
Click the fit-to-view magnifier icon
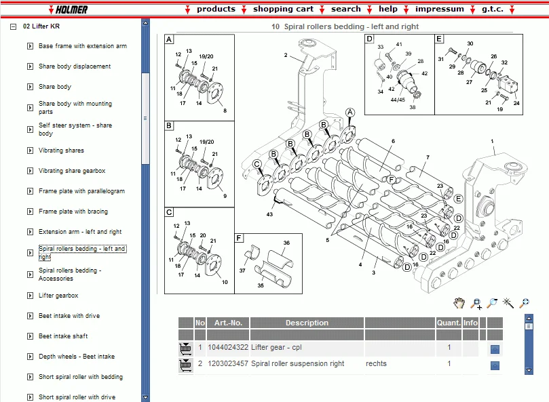[524, 303]
